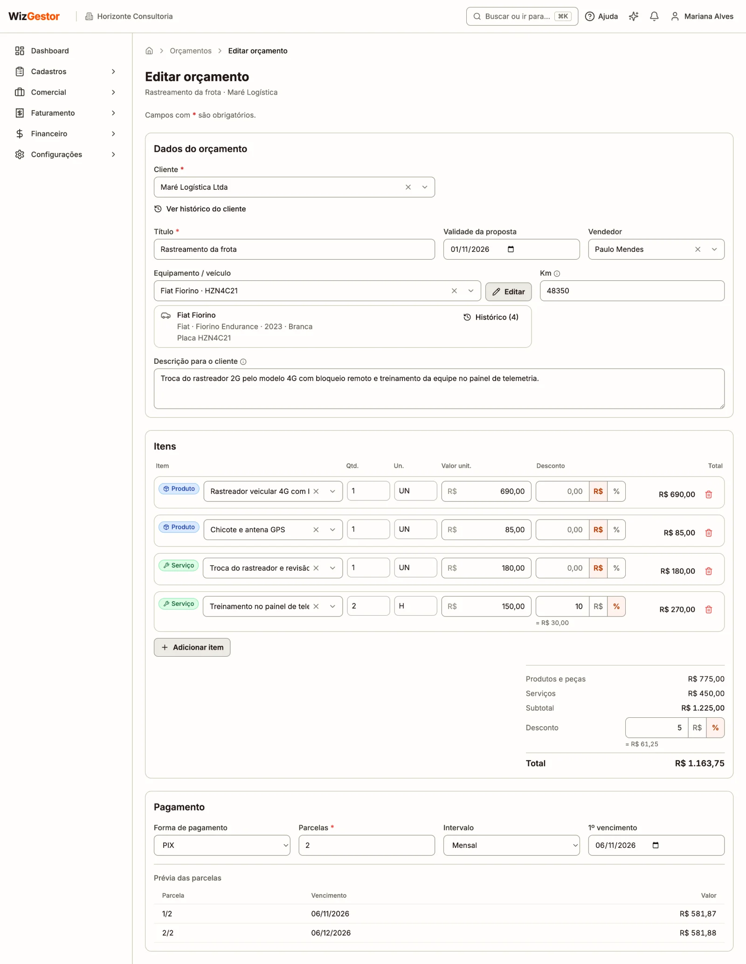This screenshot has height=964, width=746.
Task: Open user menu Mariana Alves
Action: point(702,16)
